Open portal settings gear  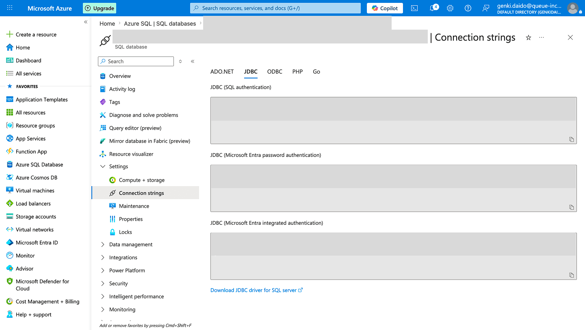(450, 8)
